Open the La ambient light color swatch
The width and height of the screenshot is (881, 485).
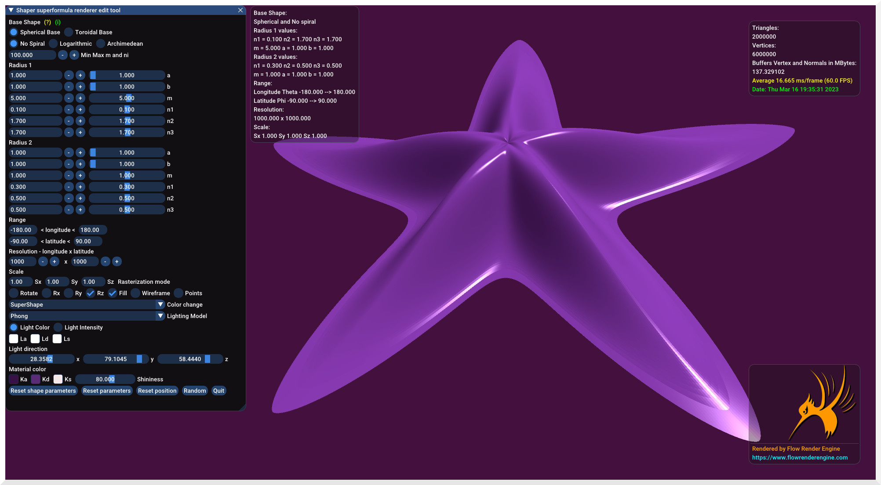click(14, 339)
